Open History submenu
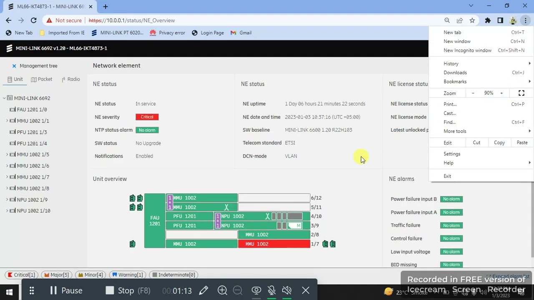The width and height of the screenshot is (534, 300). [481, 64]
